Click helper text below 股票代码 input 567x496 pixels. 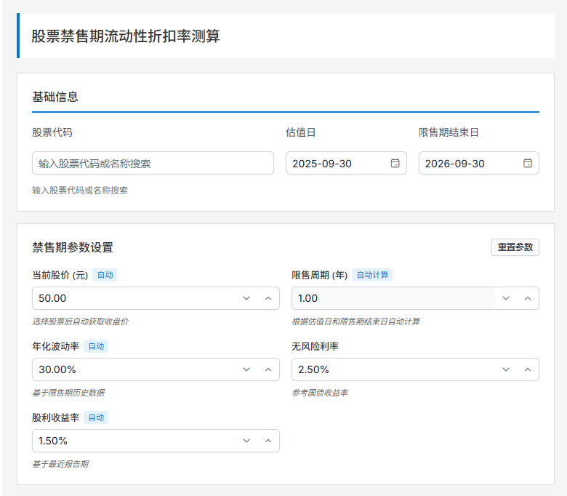[x=80, y=191]
